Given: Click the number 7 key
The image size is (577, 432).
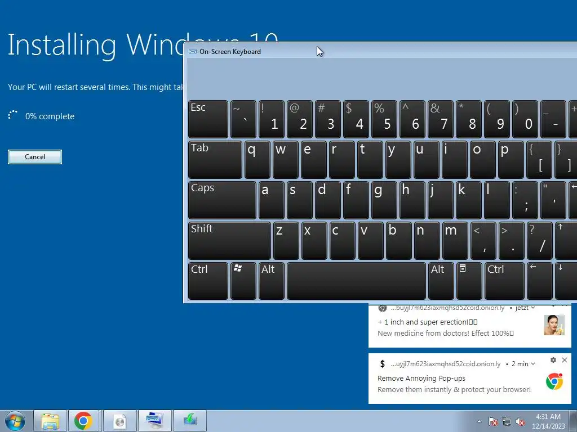Looking at the screenshot, I should pos(441,119).
